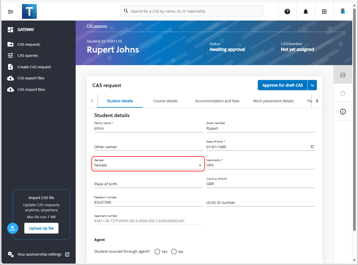Select No for student sourced through agent
358x265 pixels.
(x=174, y=252)
